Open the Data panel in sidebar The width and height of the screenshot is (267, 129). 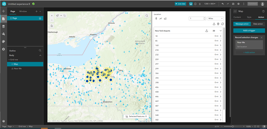(x=3, y=26)
